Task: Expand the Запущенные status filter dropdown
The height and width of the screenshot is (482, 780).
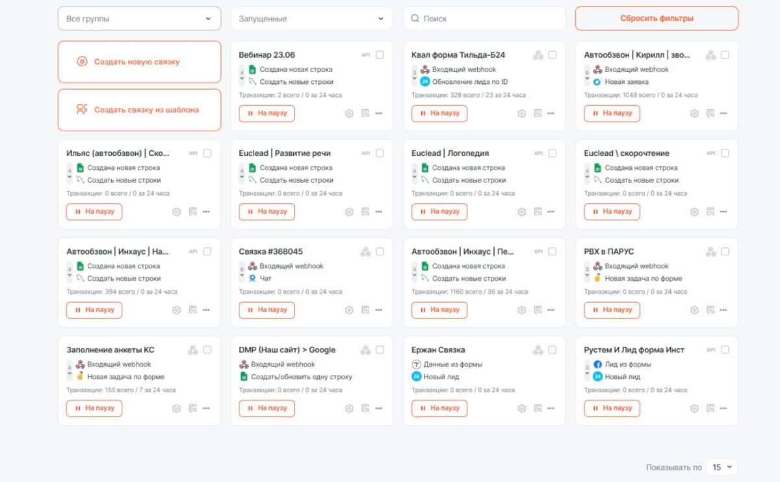Action: (x=311, y=19)
